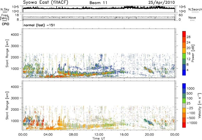The width and height of the screenshot is (202, 140).
Task: Click the "16" tick on Power color bar
Action: pyautogui.click(x=188, y=53)
